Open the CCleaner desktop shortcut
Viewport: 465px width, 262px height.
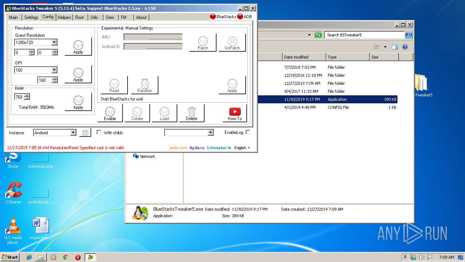click(13, 193)
